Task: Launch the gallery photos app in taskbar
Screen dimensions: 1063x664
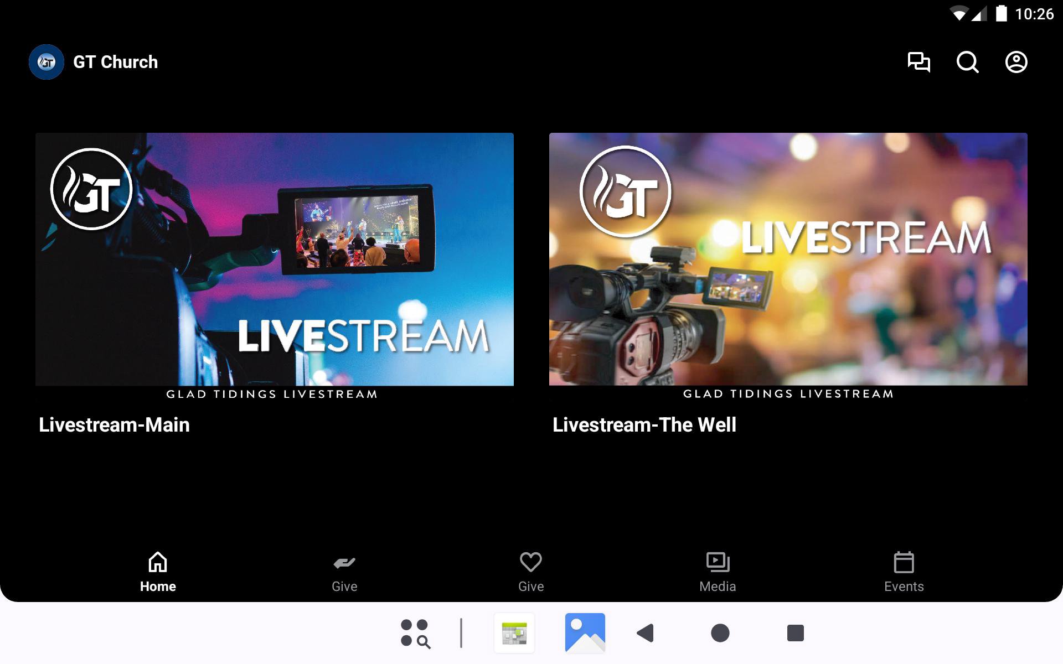Action: click(x=585, y=633)
